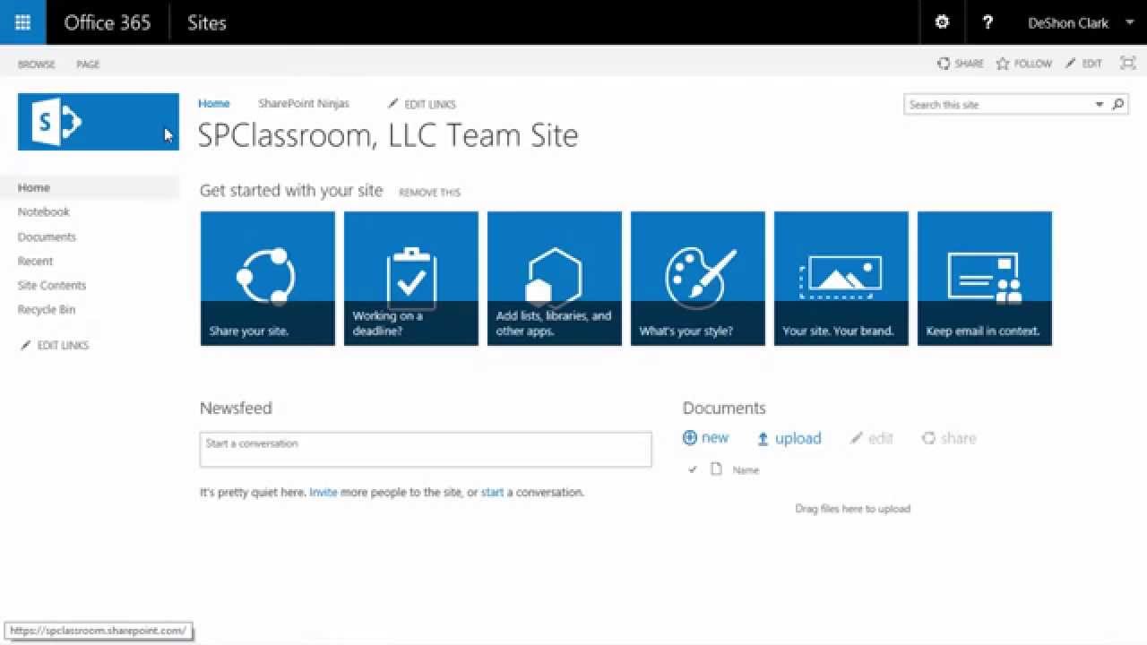Image resolution: width=1147 pixels, height=645 pixels.
Task: Open the settings gear menu
Action: (942, 22)
